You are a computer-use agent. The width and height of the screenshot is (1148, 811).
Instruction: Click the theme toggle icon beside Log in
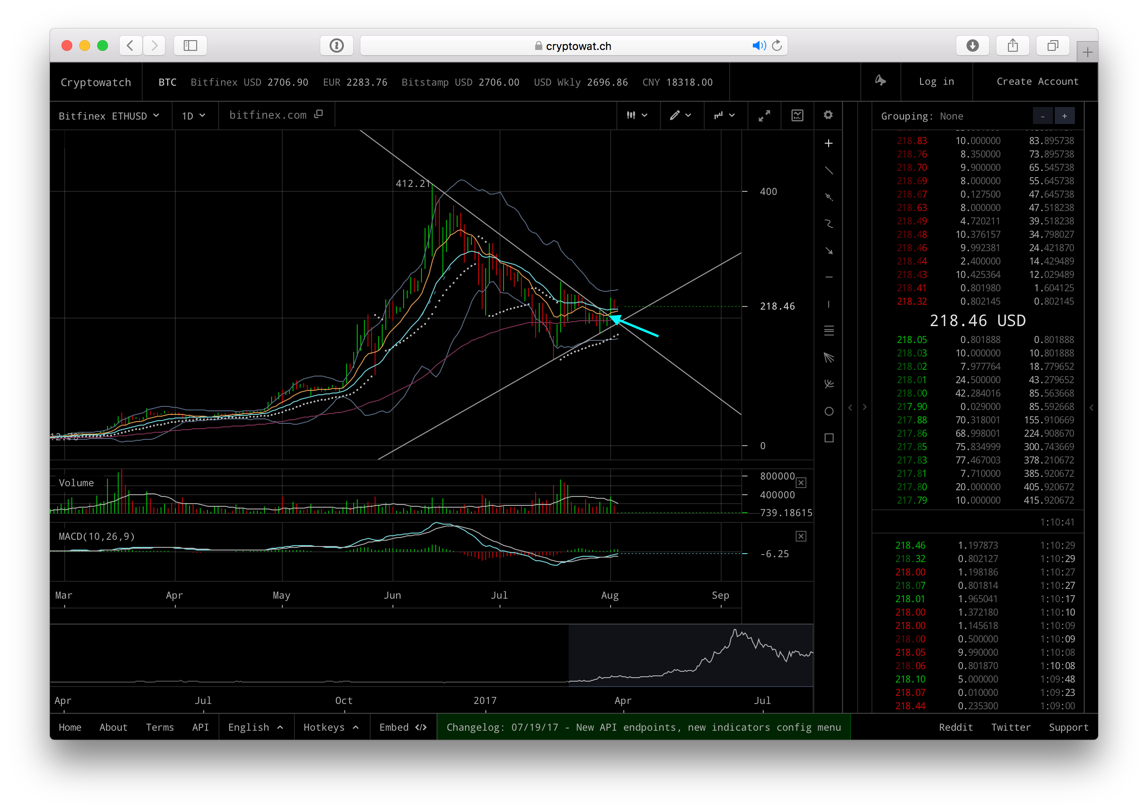tap(880, 81)
